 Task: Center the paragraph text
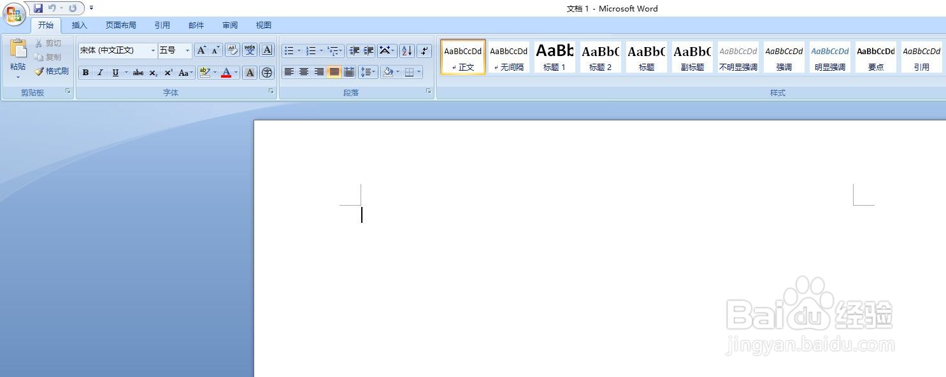click(x=304, y=72)
